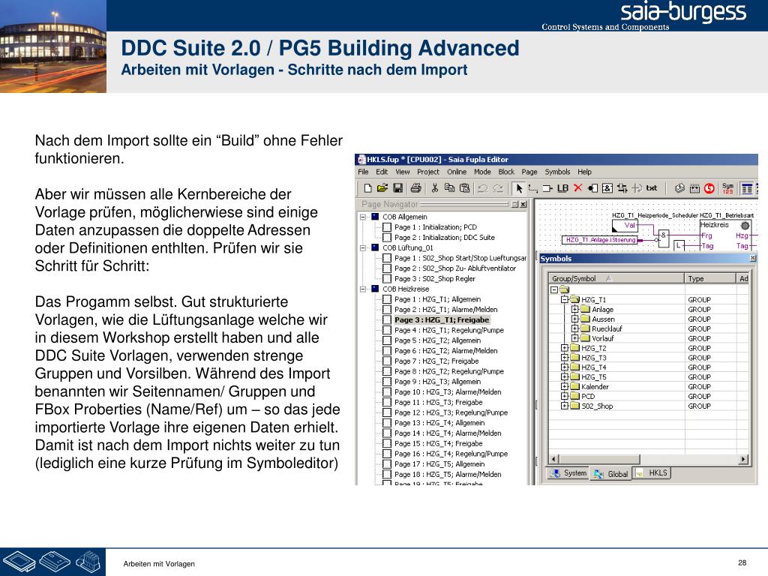Click the & FBox selector icon
Viewport: 768px width, 576px height.
(x=607, y=188)
